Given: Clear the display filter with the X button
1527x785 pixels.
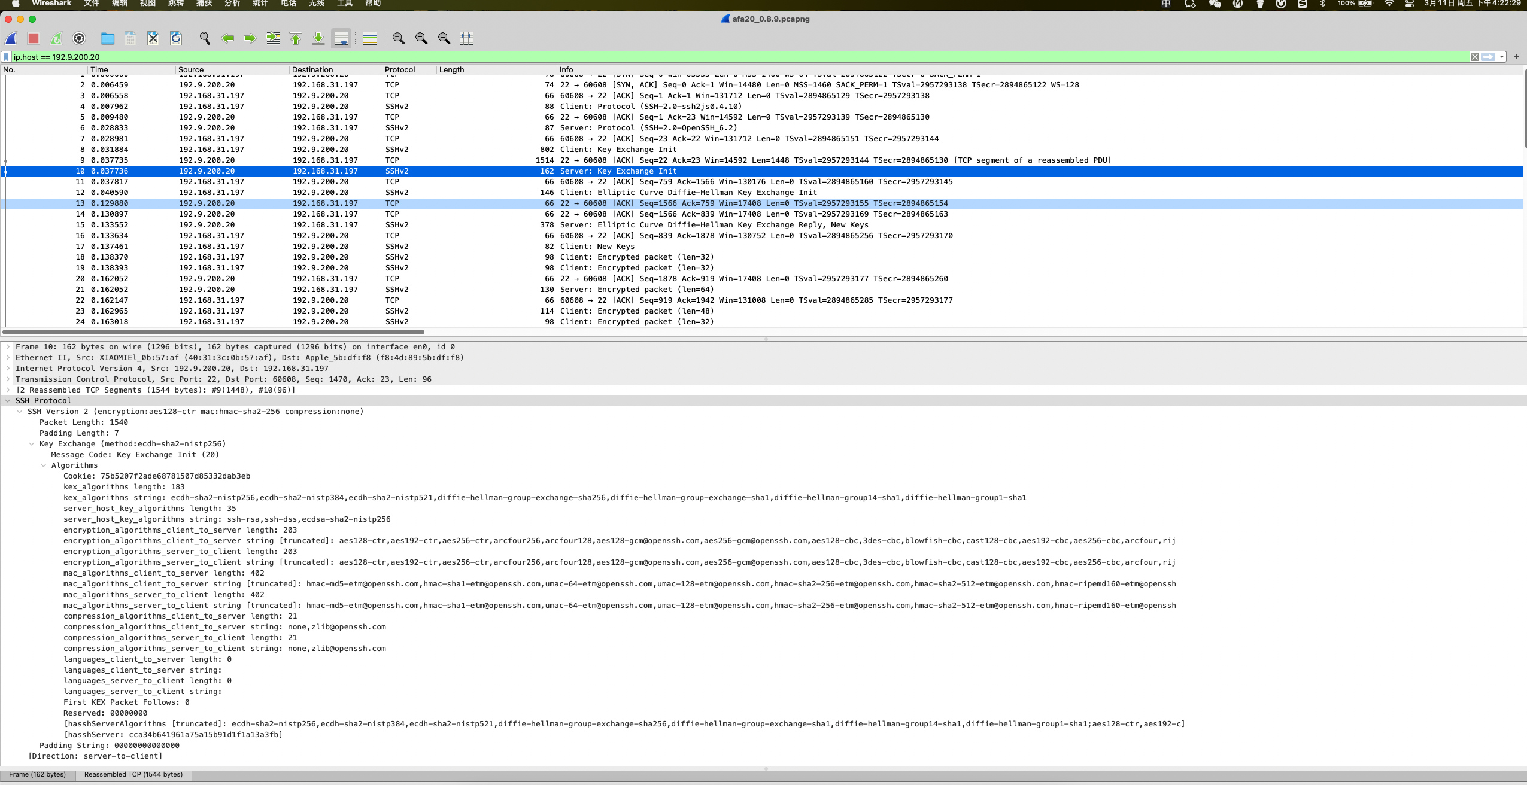Looking at the screenshot, I should coord(1475,57).
